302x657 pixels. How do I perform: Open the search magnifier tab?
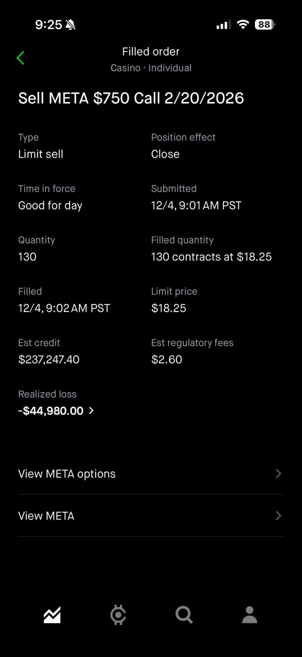coord(184,615)
